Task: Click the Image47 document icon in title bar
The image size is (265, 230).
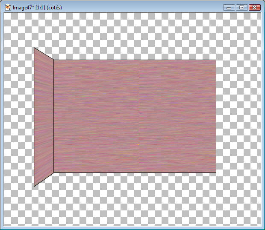Action: click(x=8, y=7)
